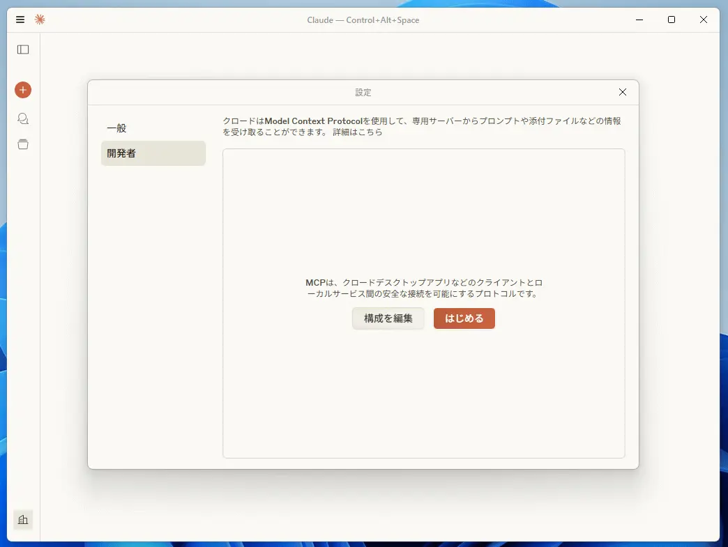Click the Claude starburst logo
Image resolution: width=728 pixels, height=547 pixels.
click(x=40, y=20)
